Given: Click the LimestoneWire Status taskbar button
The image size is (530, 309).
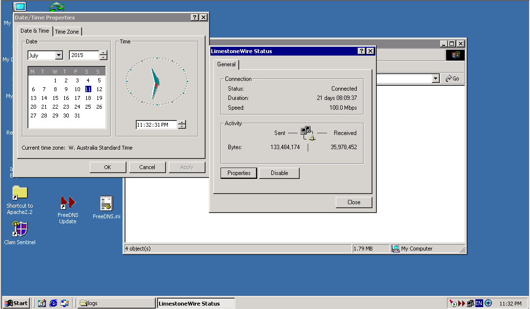Looking at the screenshot, I should [x=196, y=303].
